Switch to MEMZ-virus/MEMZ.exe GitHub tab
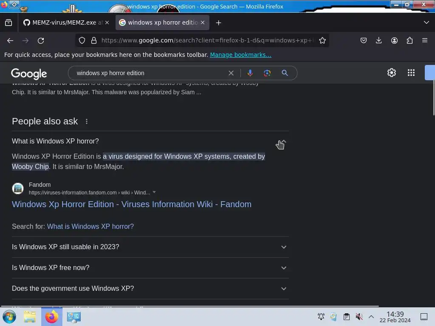 63,23
